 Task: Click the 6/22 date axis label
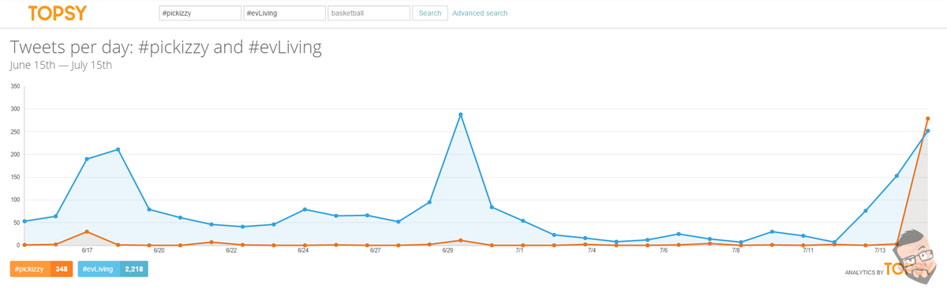[x=231, y=250]
